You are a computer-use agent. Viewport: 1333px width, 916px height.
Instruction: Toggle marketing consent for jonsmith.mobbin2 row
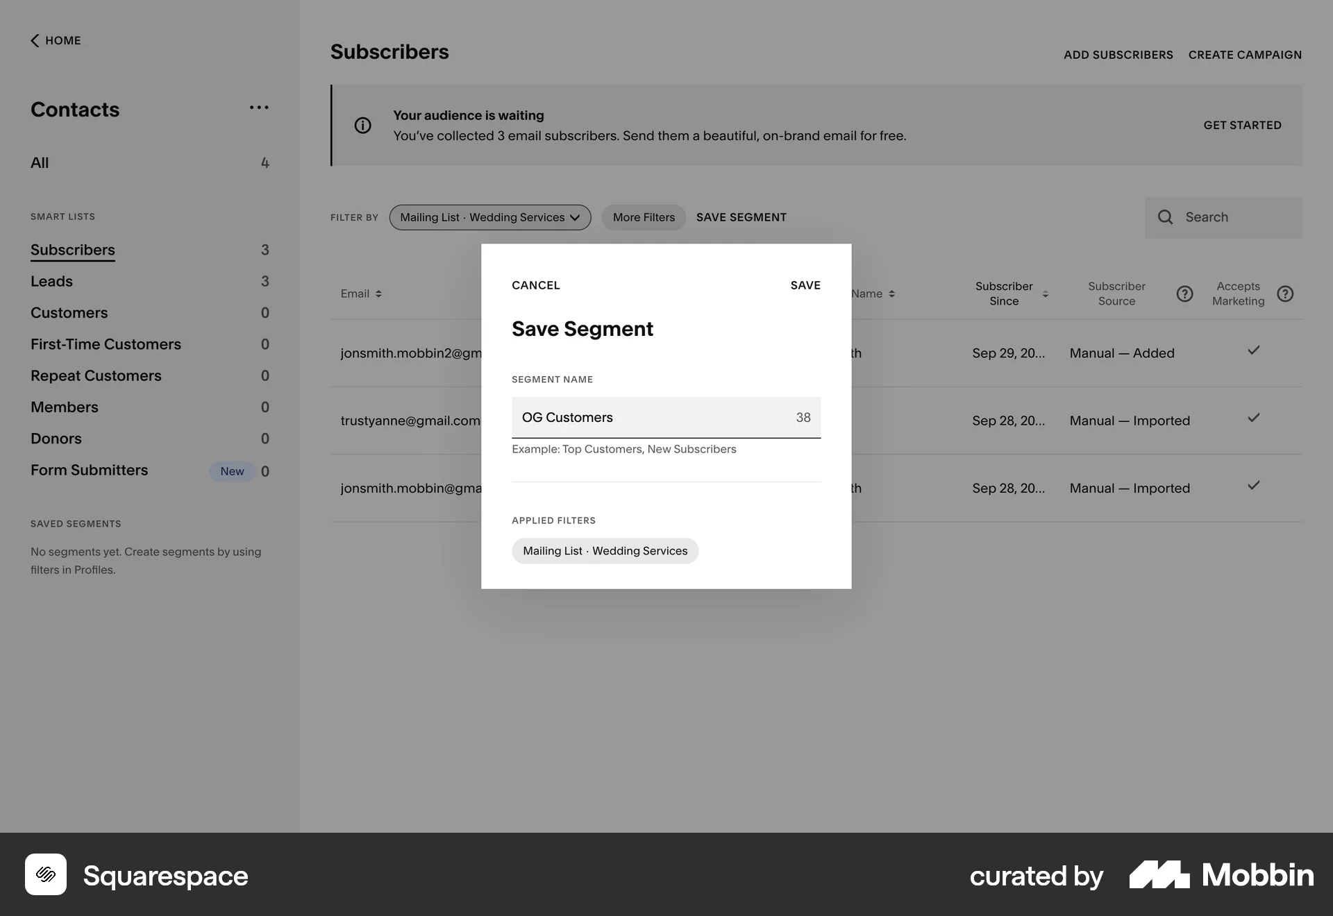pos(1253,350)
